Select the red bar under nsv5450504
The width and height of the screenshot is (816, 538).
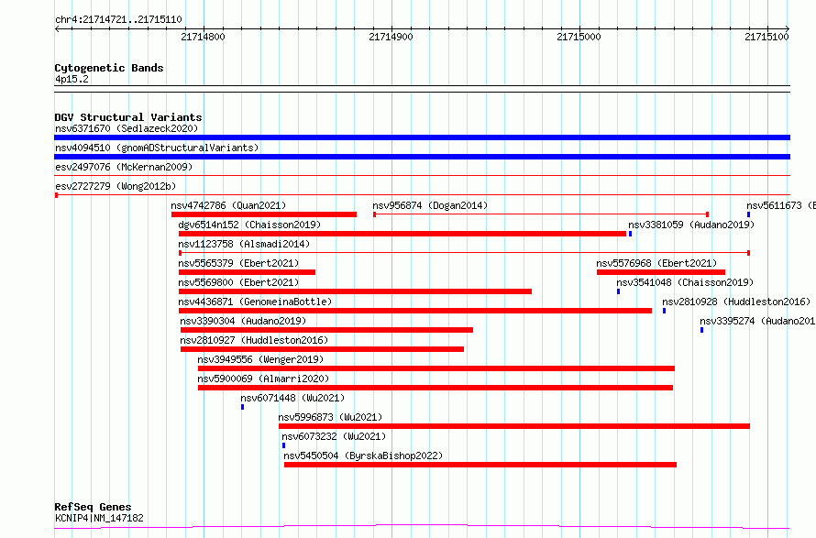(480, 465)
